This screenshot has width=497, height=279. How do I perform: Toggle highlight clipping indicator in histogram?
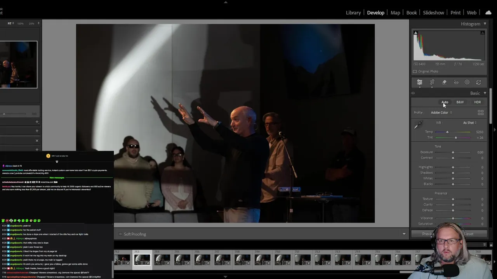(x=483, y=33)
